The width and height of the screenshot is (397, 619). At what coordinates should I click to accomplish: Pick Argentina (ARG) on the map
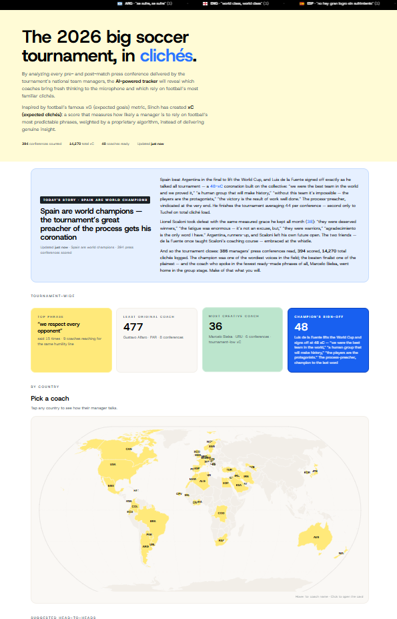(x=145, y=547)
